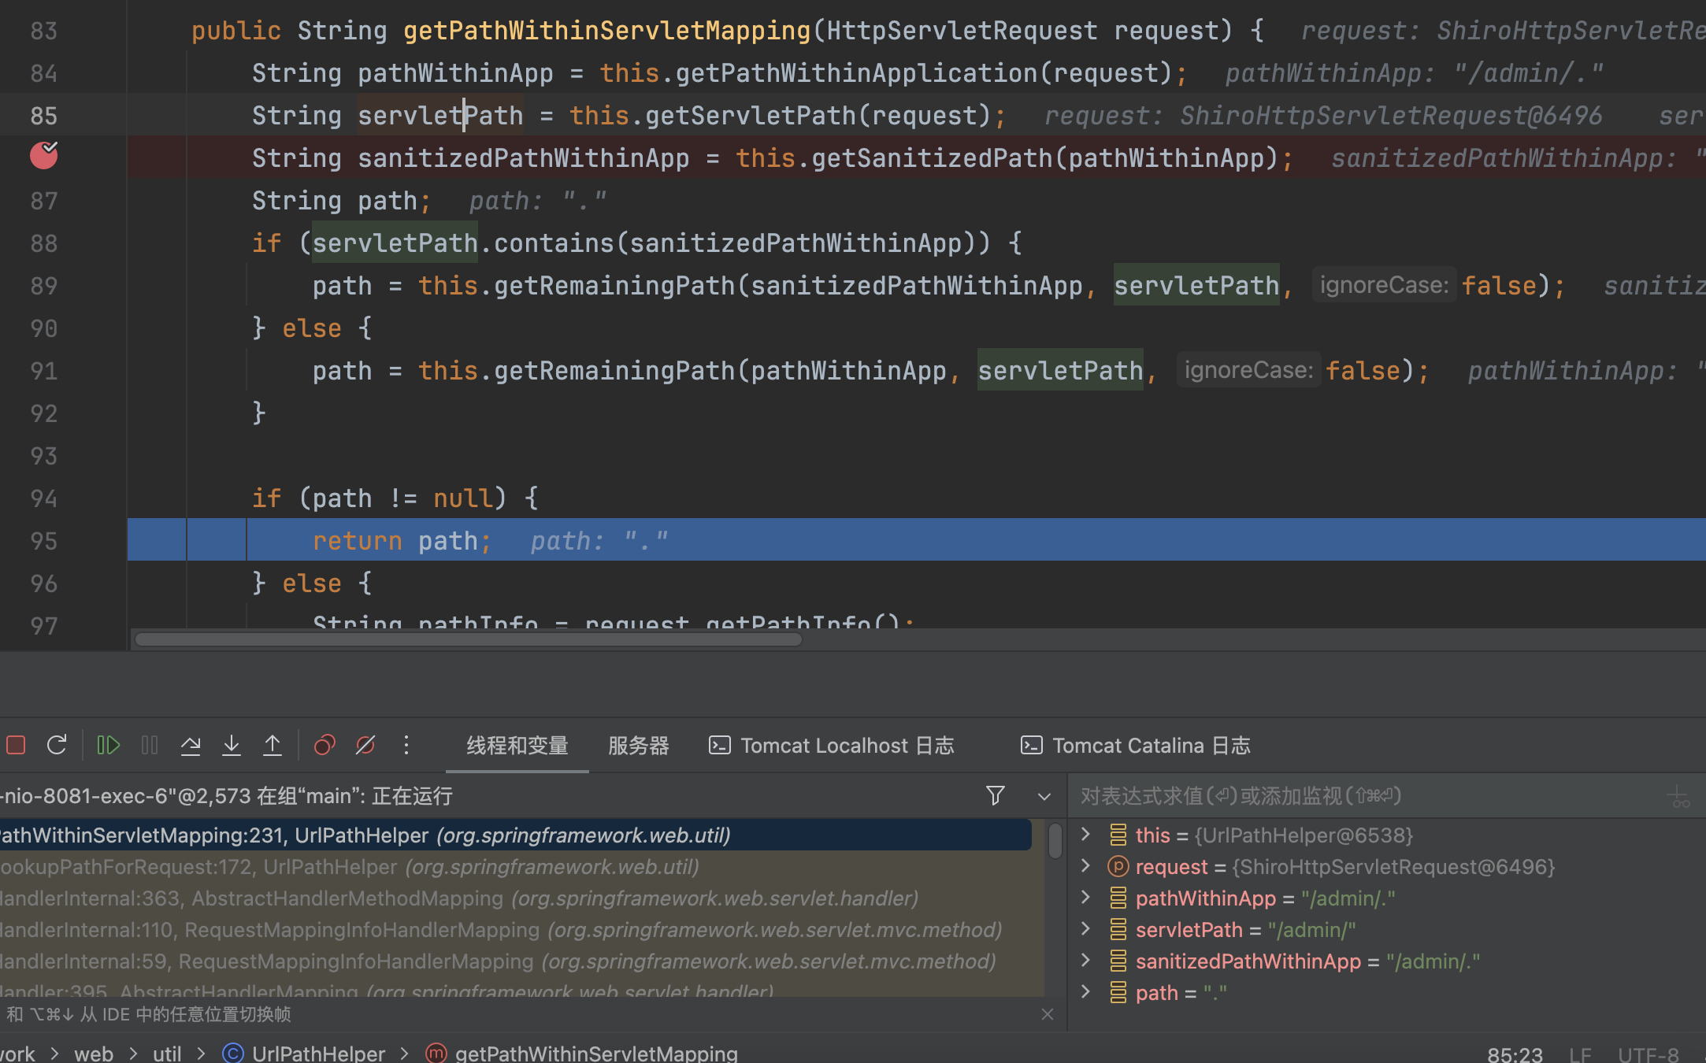Toggle Mute Breakpoints
This screenshot has height=1063, width=1706.
(x=365, y=745)
